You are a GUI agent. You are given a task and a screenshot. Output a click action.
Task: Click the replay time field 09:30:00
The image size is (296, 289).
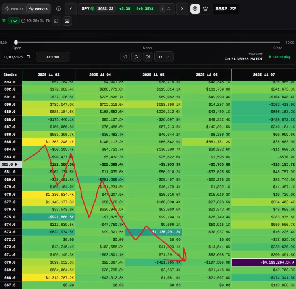pos(52,57)
